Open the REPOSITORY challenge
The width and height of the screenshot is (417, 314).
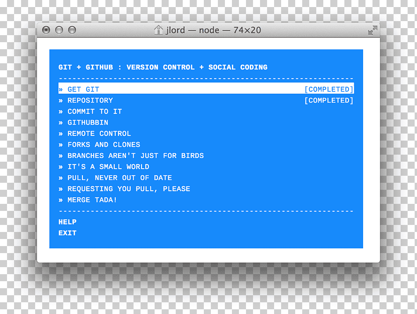click(206, 100)
